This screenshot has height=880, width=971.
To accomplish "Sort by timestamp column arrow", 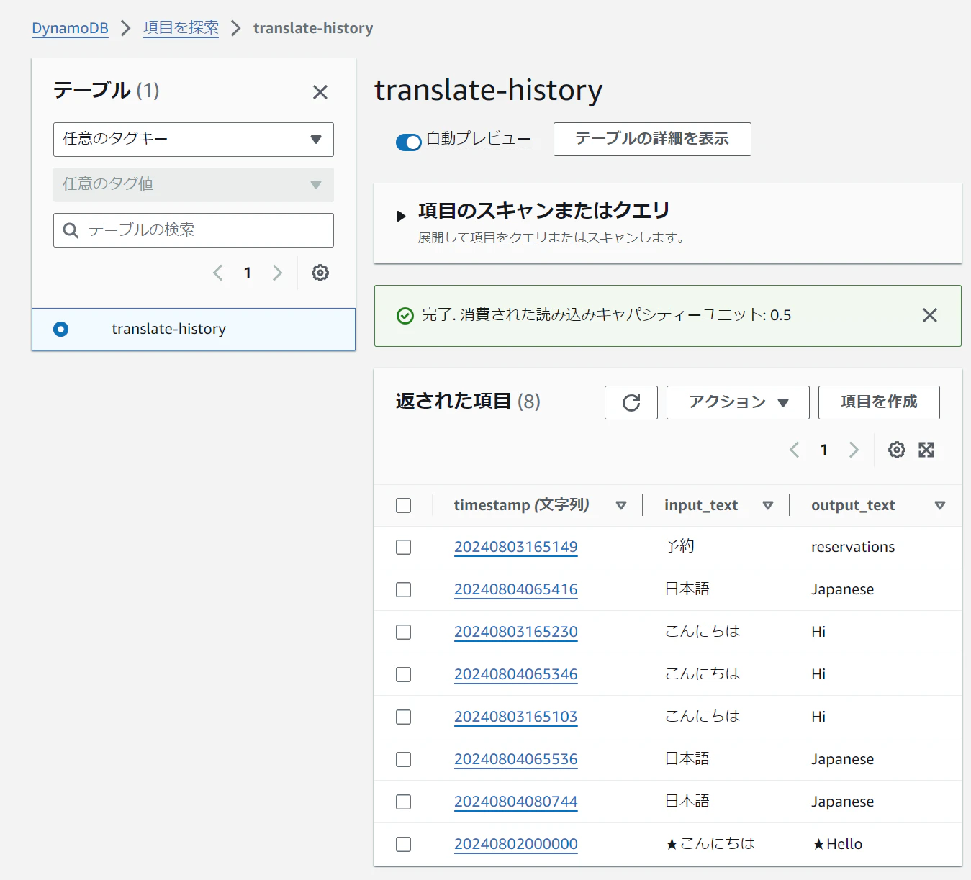I will click(621, 506).
